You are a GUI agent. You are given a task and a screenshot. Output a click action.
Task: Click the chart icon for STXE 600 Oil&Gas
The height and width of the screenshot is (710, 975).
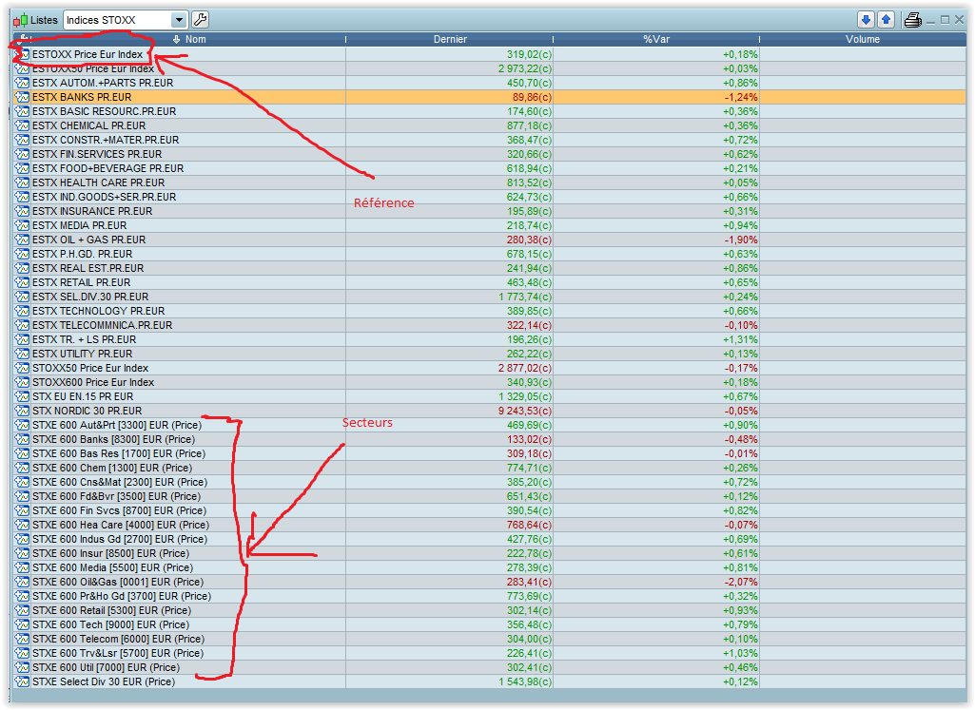tap(23, 582)
